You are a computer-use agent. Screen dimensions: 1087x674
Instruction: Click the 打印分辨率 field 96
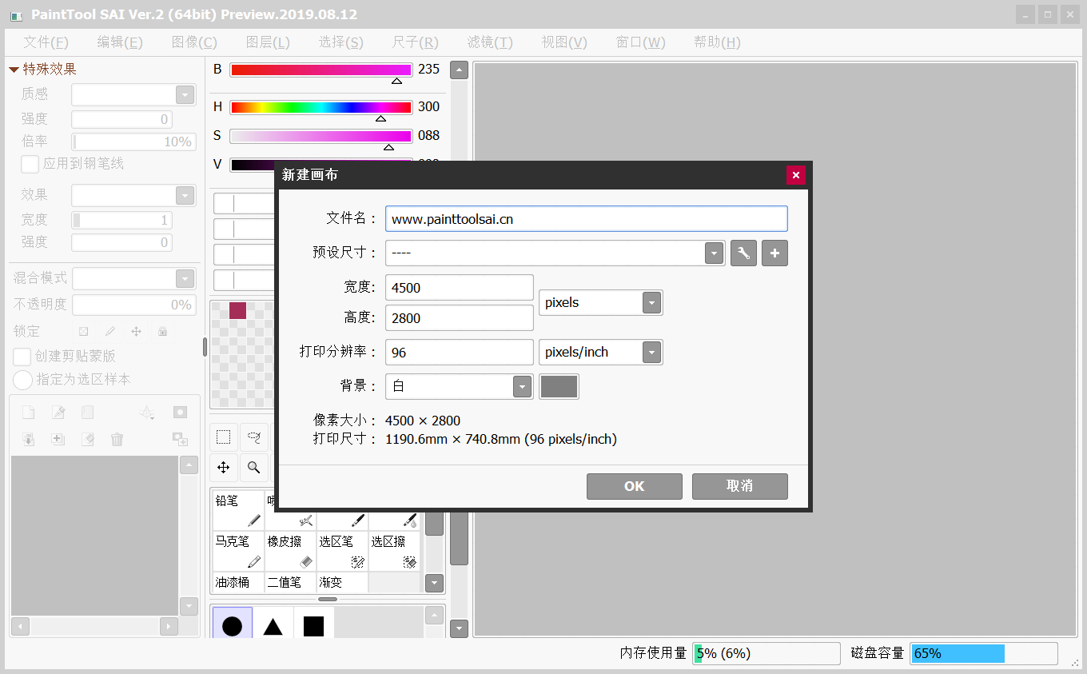(460, 353)
